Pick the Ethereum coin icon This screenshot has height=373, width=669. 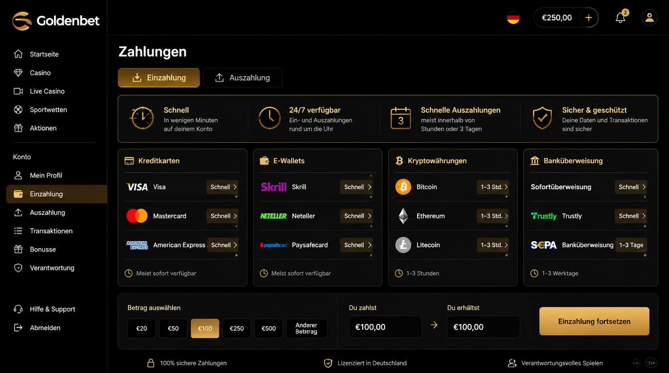(403, 216)
